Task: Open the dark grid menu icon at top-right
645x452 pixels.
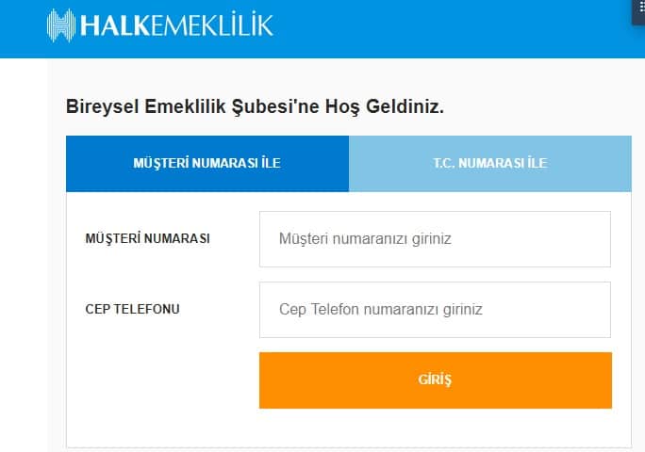Action: [638, 11]
